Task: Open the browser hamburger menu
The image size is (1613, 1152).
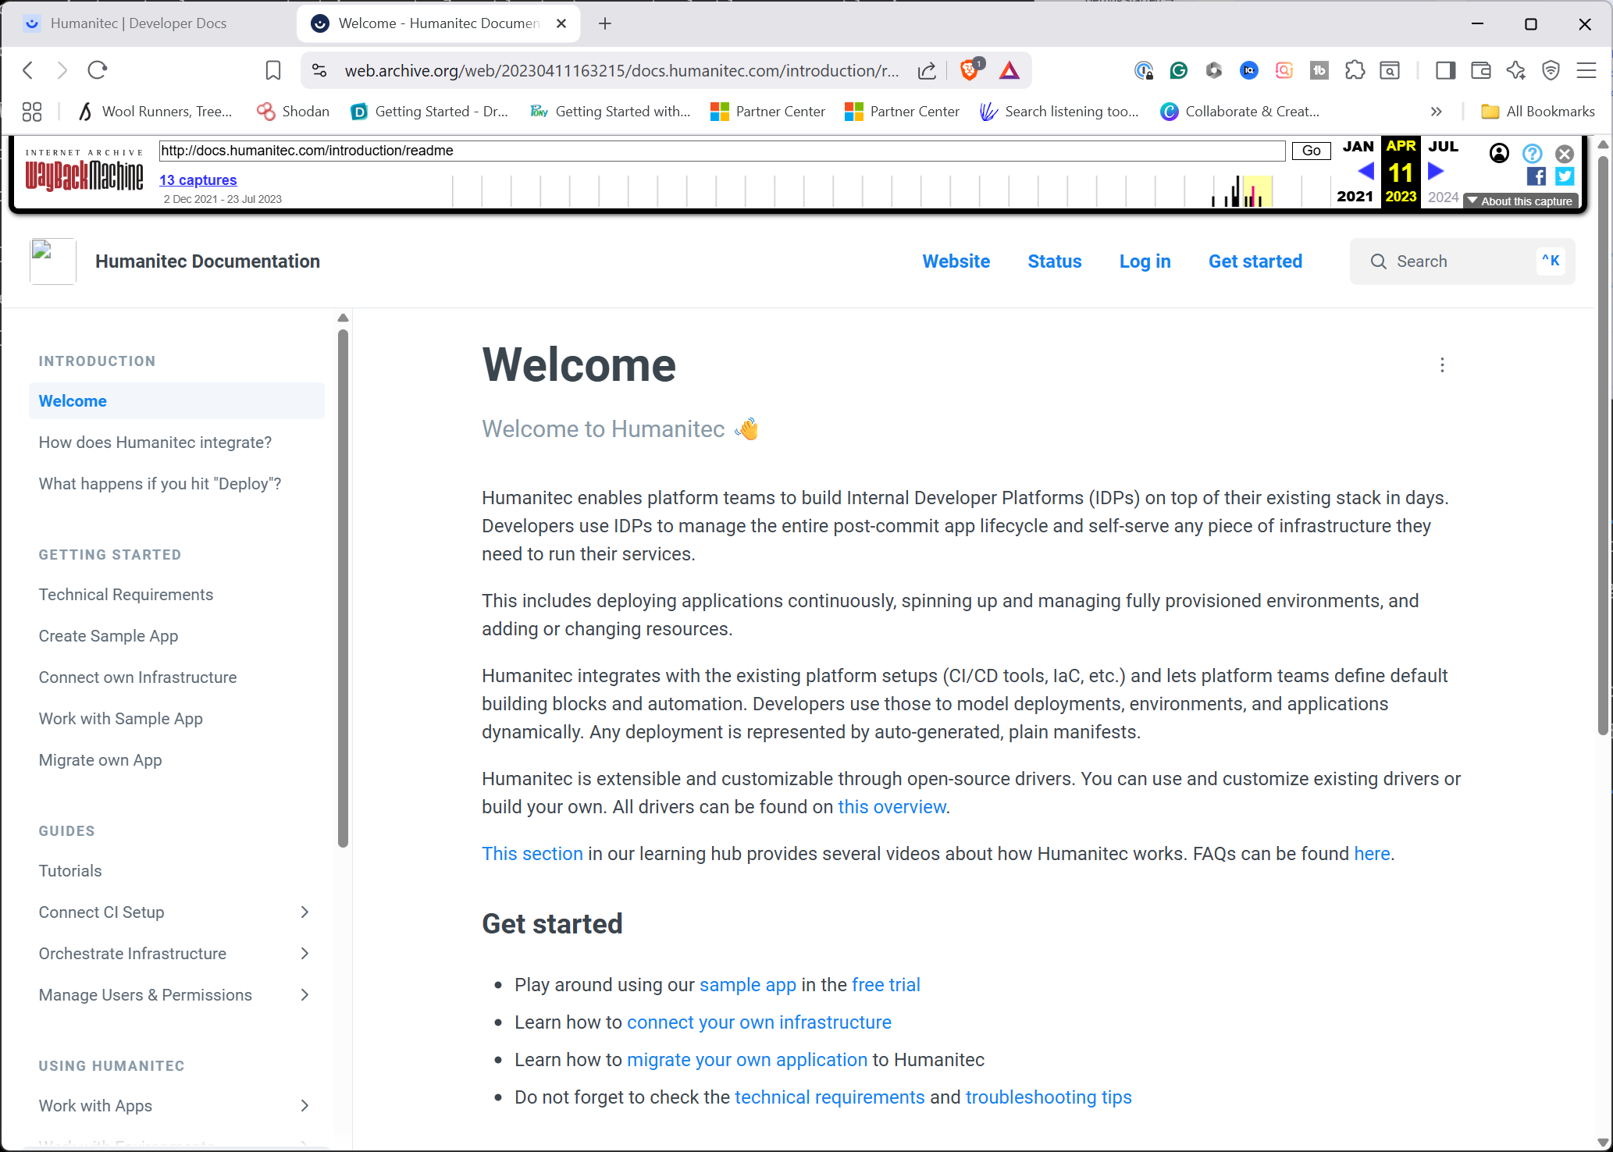Action: (1586, 70)
